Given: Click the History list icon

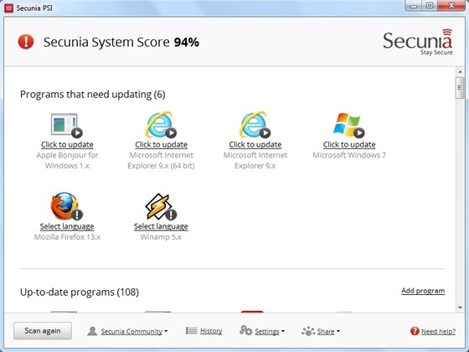Looking at the screenshot, I should [192, 330].
